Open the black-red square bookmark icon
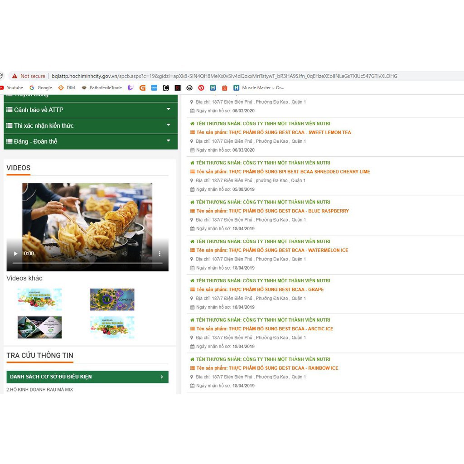This screenshot has height=464, width=464. [178, 87]
